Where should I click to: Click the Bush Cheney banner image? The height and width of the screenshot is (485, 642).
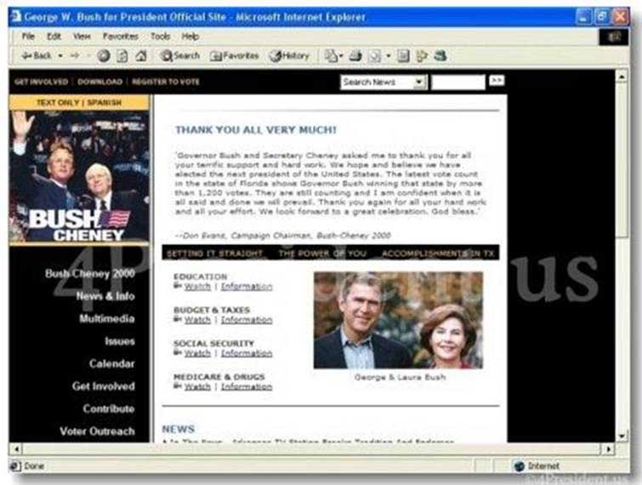79,177
